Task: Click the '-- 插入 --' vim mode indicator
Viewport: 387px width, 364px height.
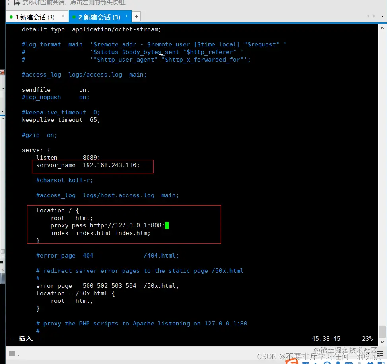Action: click(26, 339)
